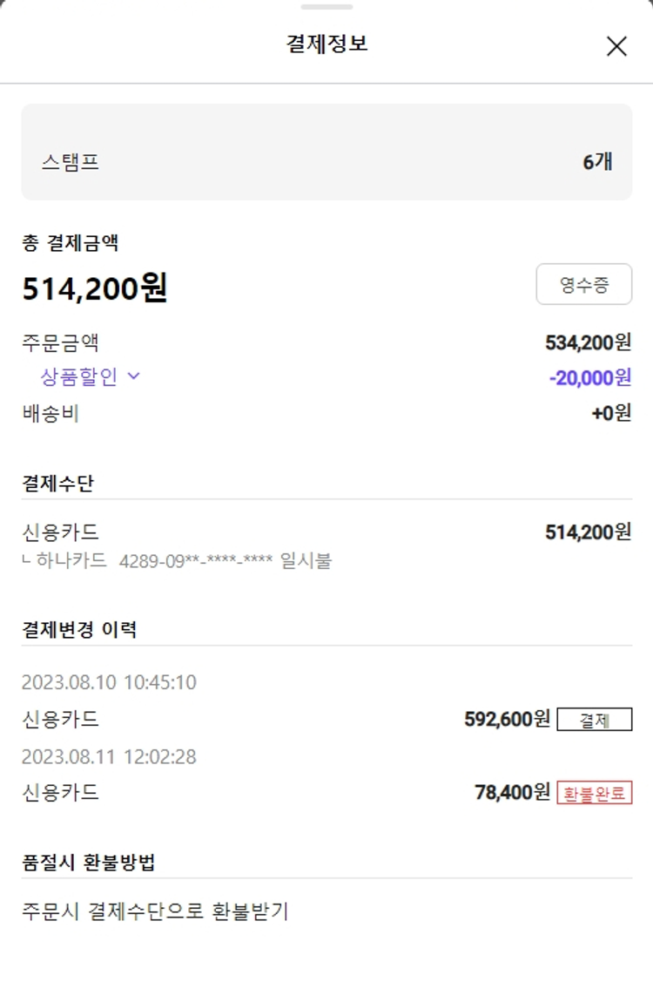Close the 결제정보 payment sheet
This screenshot has height=982, width=653.
616,46
